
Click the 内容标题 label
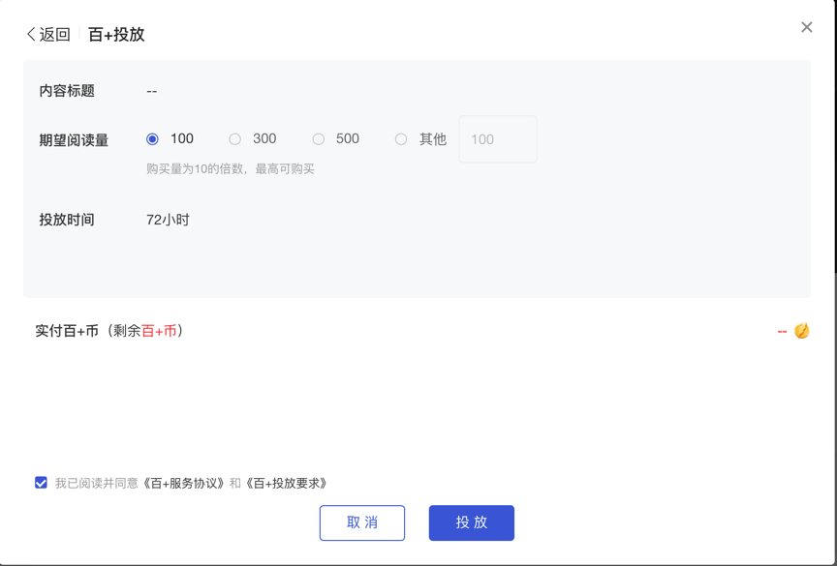(x=67, y=91)
